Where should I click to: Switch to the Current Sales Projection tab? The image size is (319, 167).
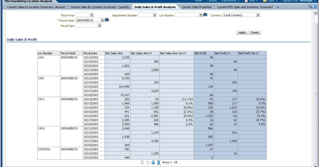[197, 7]
